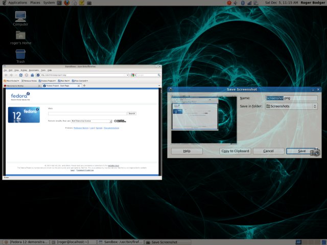Open the Trash desktop icon
Image resolution: width=327 pixels, height=245 pixels.
(20, 54)
